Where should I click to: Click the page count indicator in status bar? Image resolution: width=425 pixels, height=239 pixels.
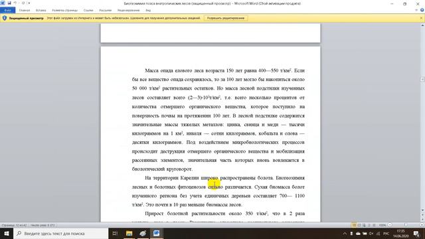point(14,225)
